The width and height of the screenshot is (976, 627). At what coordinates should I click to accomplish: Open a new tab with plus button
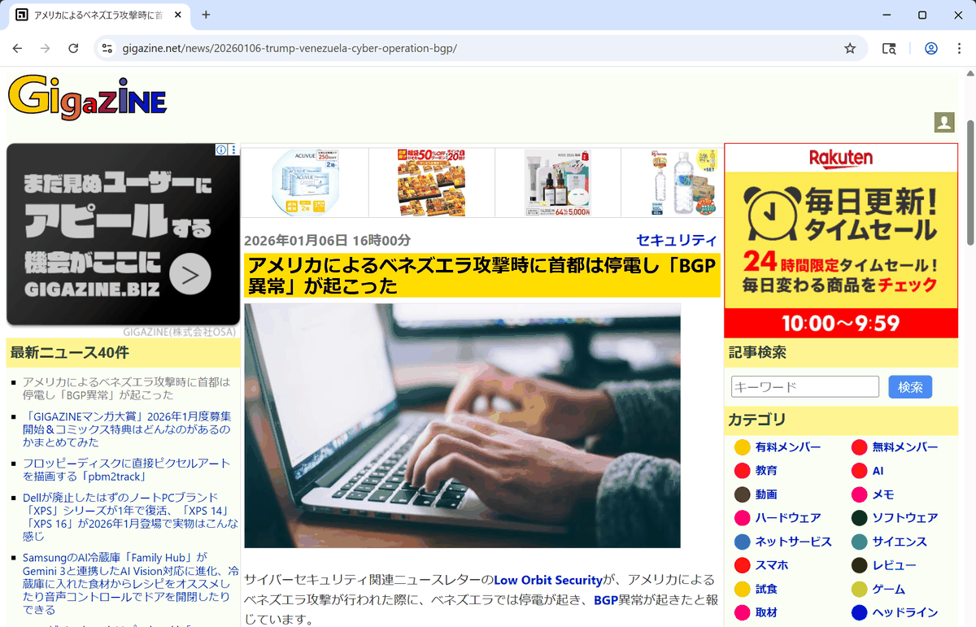[206, 15]
